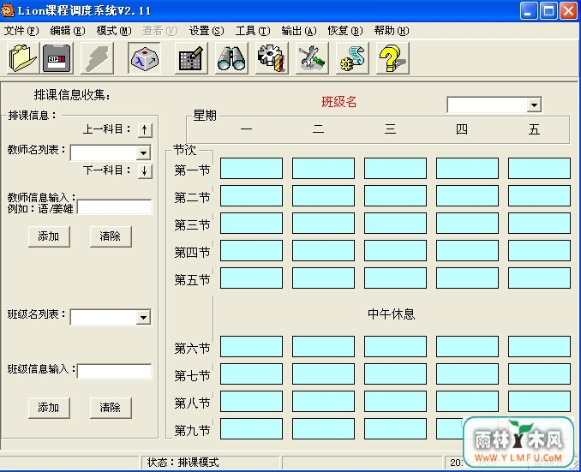
Task: Select 第七节 cell for Wednesday
Action: [395, 373]
